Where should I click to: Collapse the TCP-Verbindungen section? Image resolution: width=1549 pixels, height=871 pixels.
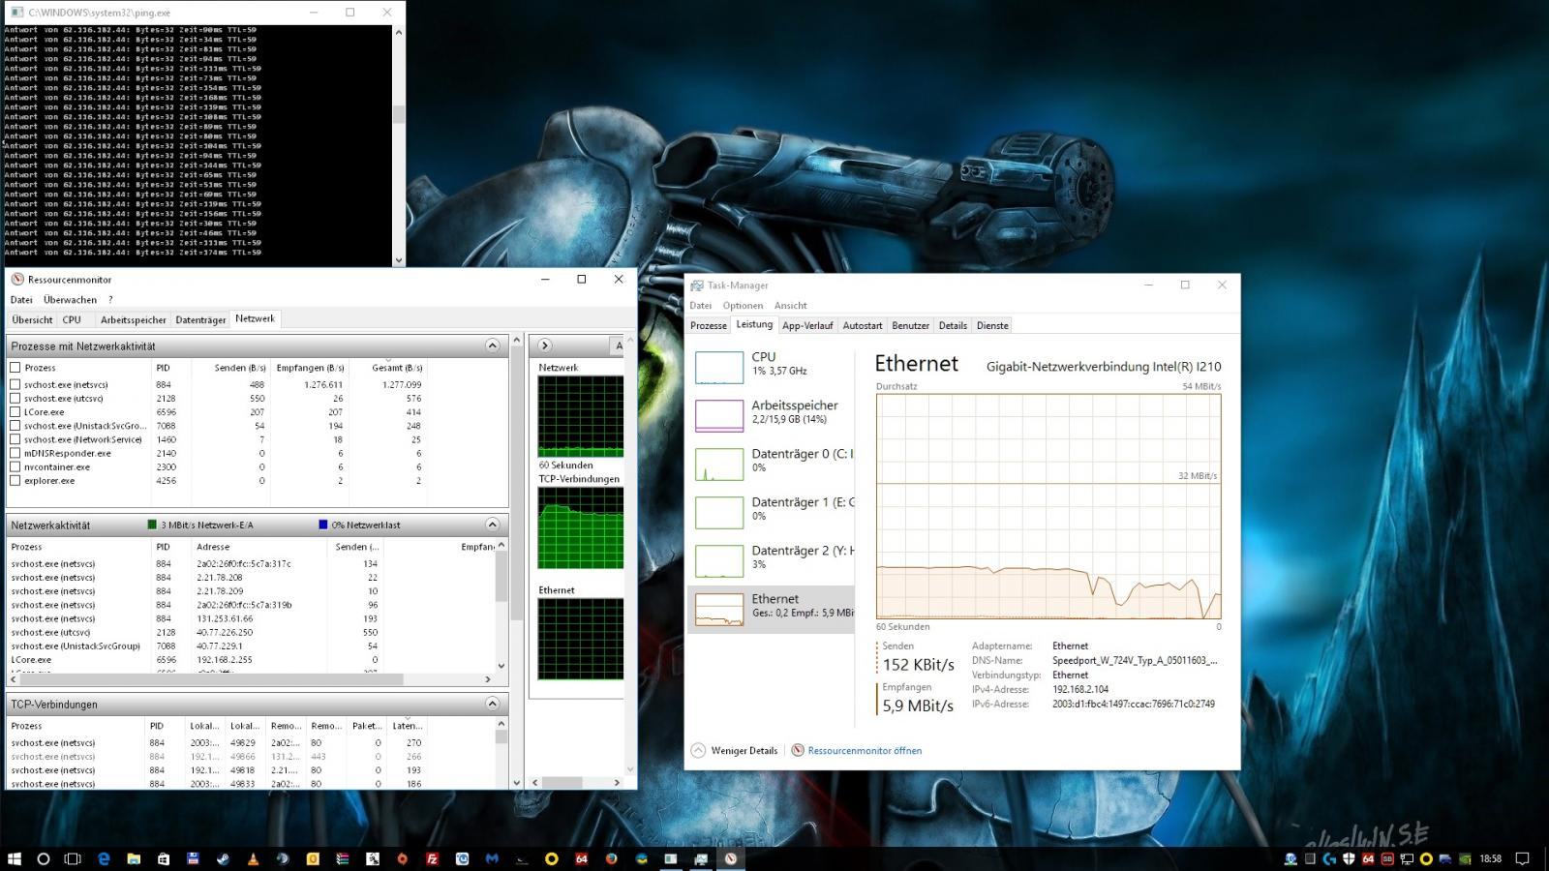pos(492,704)
